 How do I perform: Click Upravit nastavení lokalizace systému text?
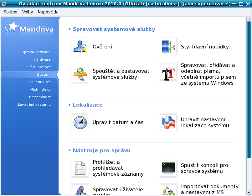click(205, 123)
